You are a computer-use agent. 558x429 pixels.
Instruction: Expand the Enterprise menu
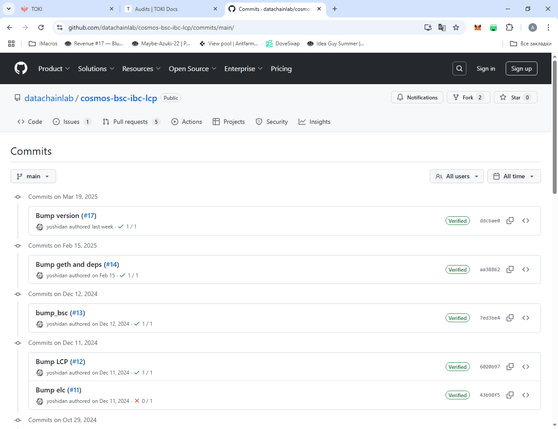[x=243, y=68]
